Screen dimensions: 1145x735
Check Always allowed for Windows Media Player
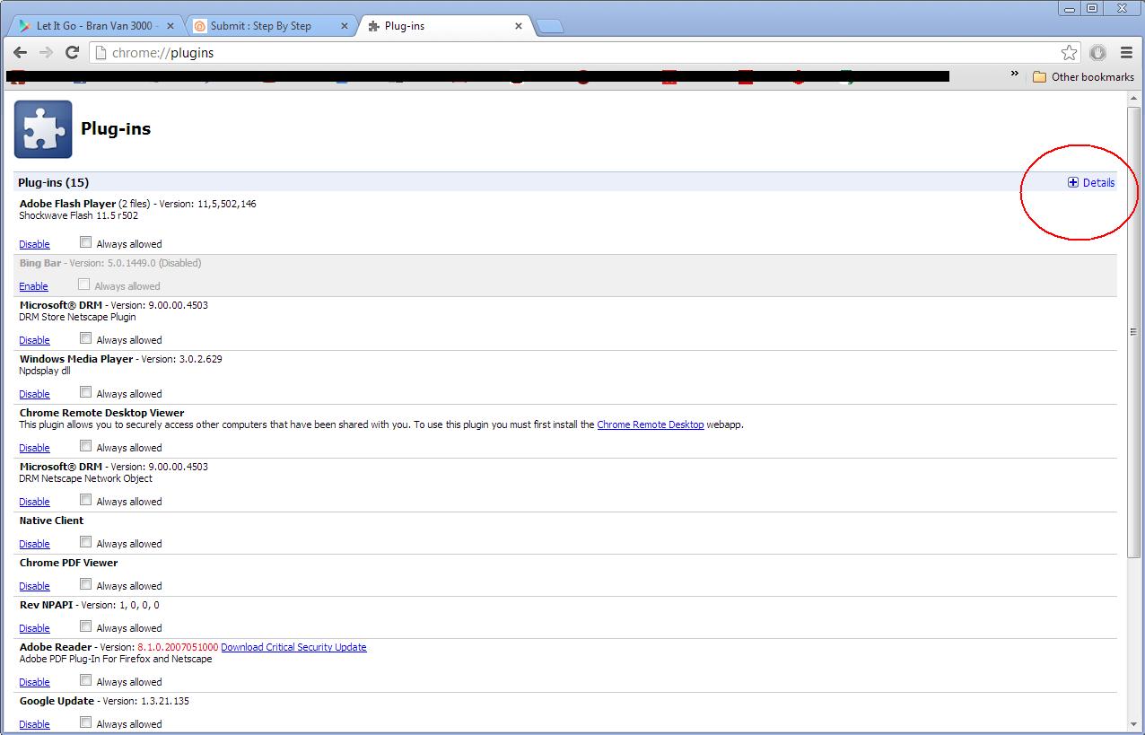[x=85, y=392]
